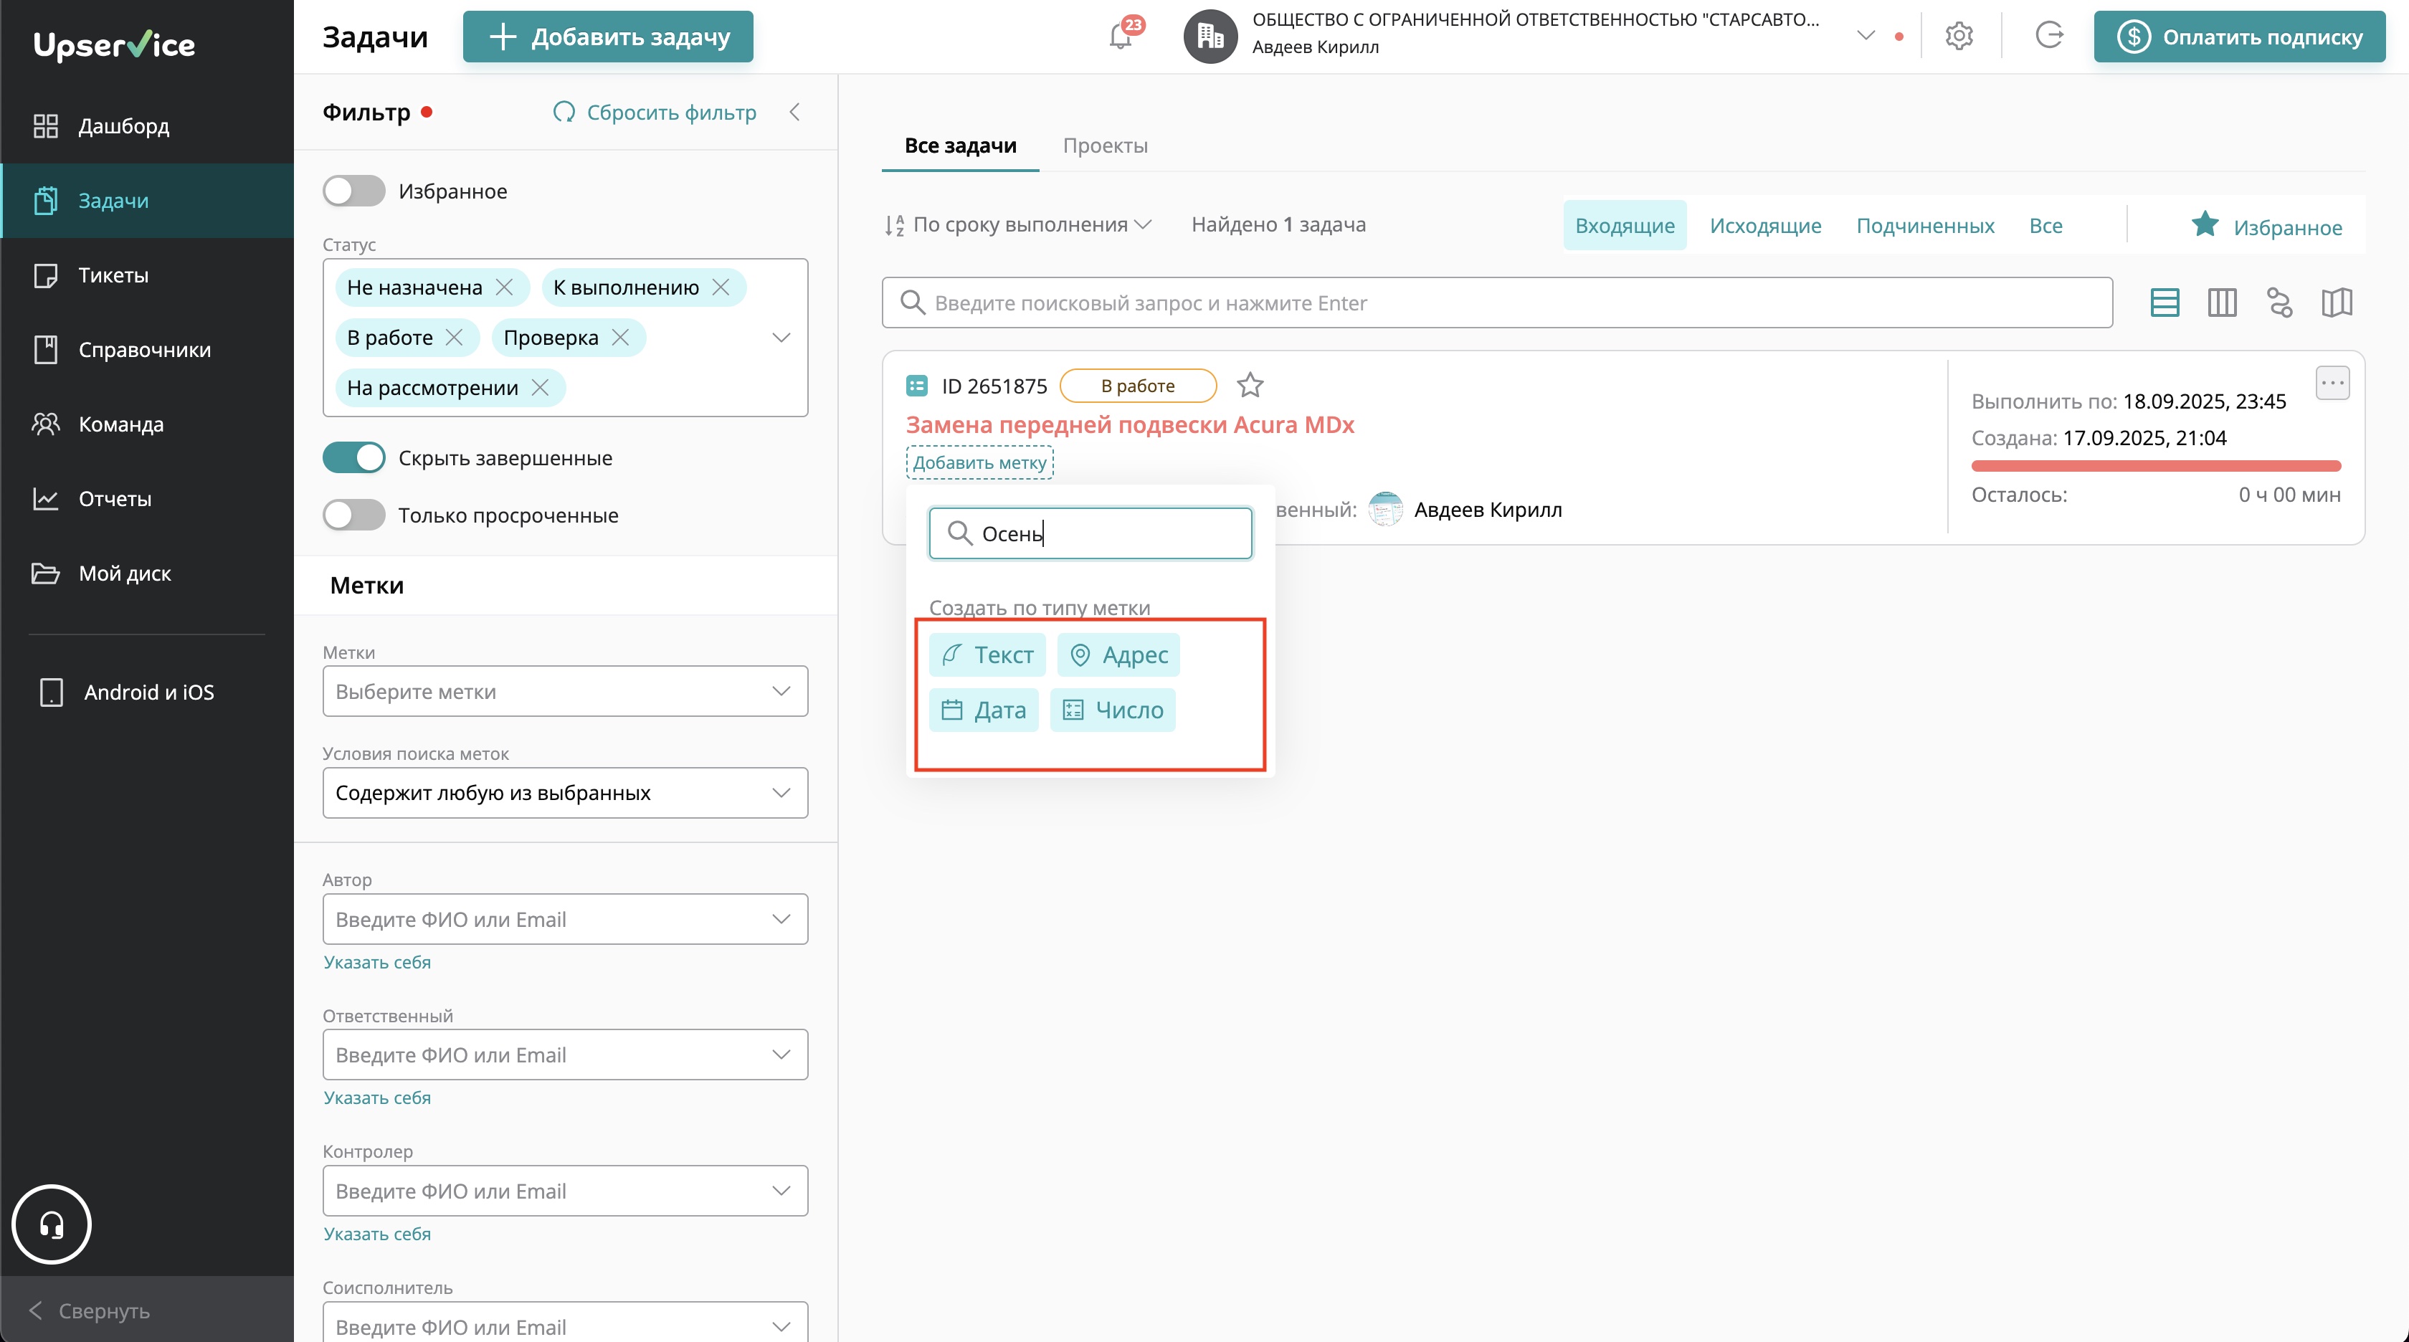The height and width of the screenshot is (1342, 2409).
Task: Toggle 'Скрыть завершенные' switch off
Action: (353, 457)
